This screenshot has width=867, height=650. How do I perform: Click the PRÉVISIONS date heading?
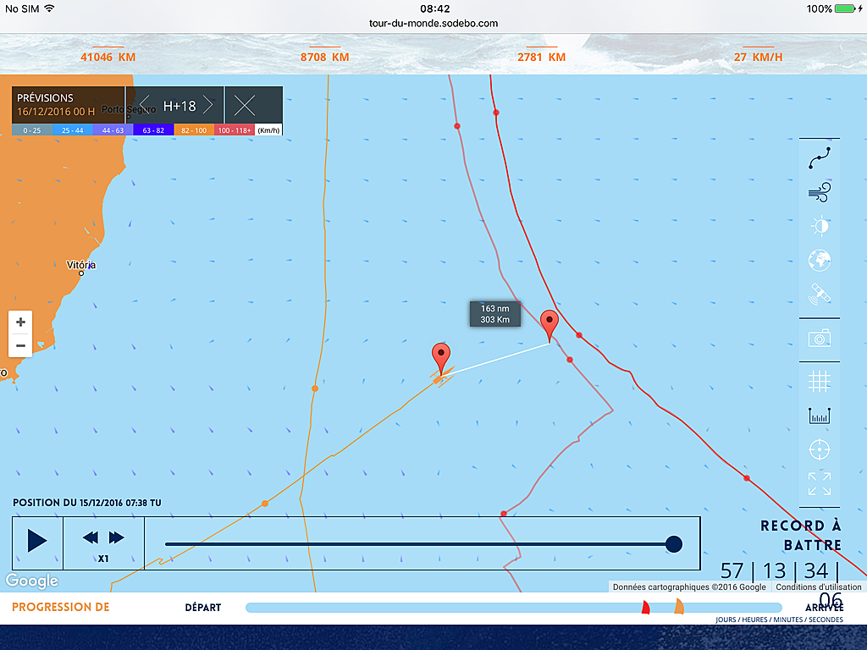(x=56, y=104)
